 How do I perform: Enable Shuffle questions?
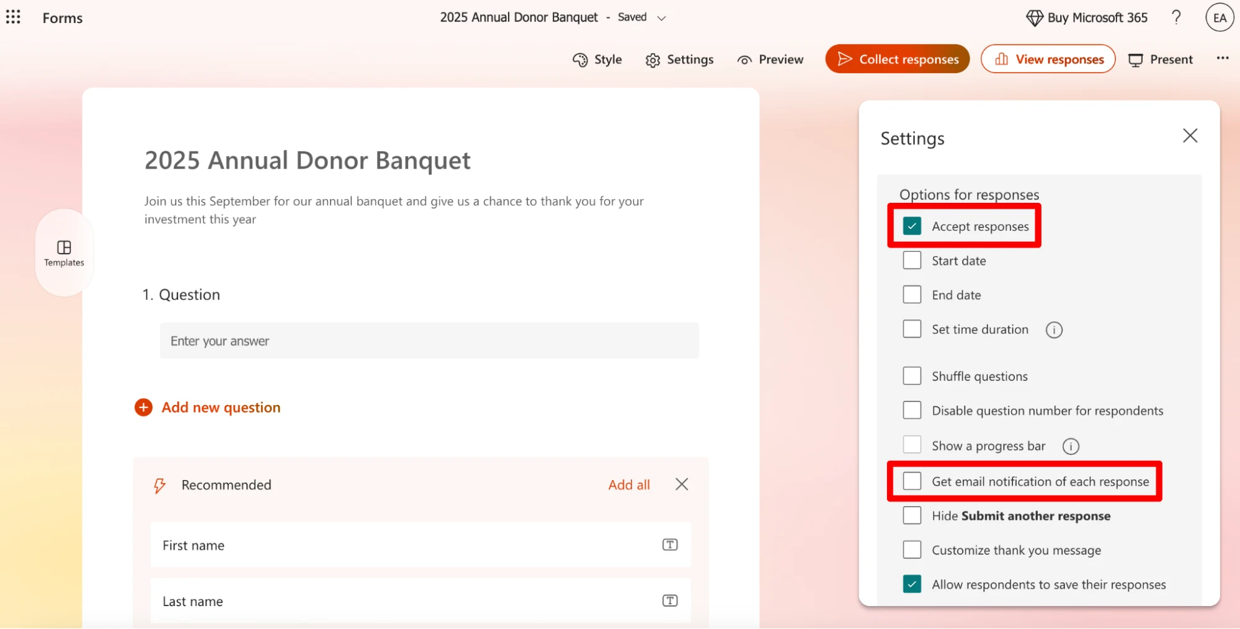(912, 376)
